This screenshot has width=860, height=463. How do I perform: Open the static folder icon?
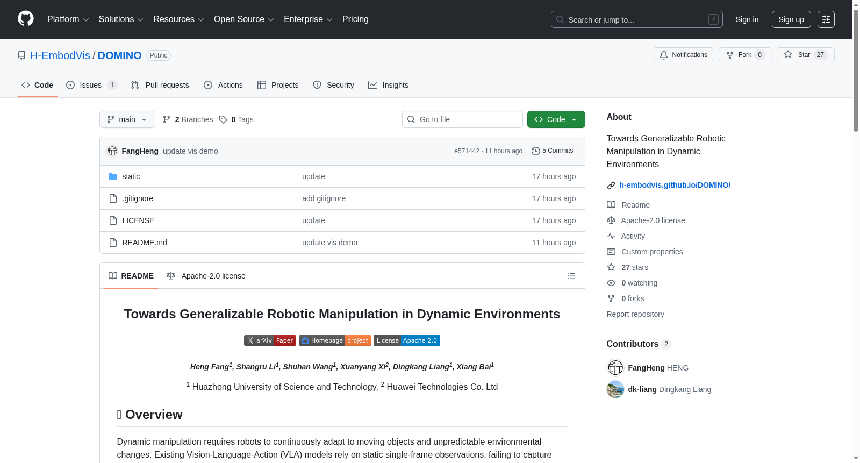(113, 176)
